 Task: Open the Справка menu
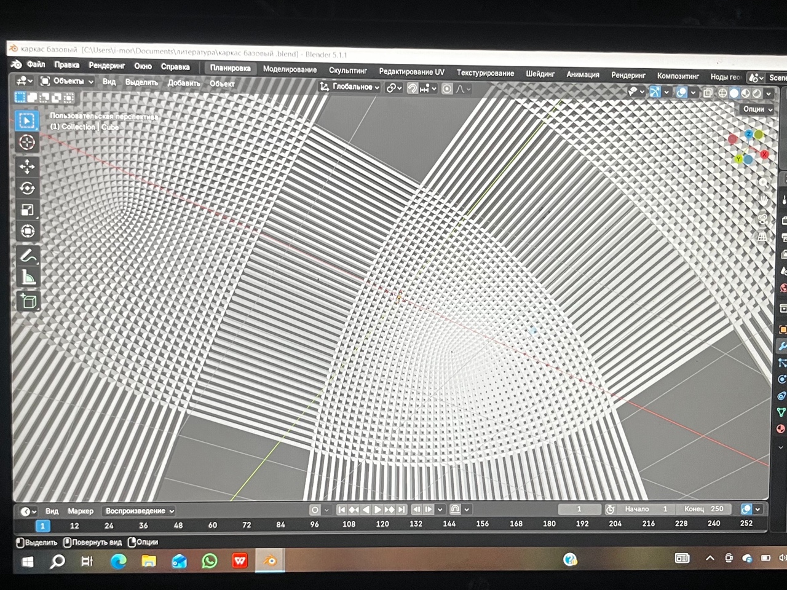pyautogui.click(x=175, y=67)
